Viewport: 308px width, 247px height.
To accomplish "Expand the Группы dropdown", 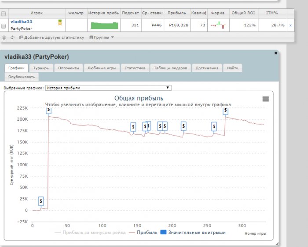I will point(102,38).
